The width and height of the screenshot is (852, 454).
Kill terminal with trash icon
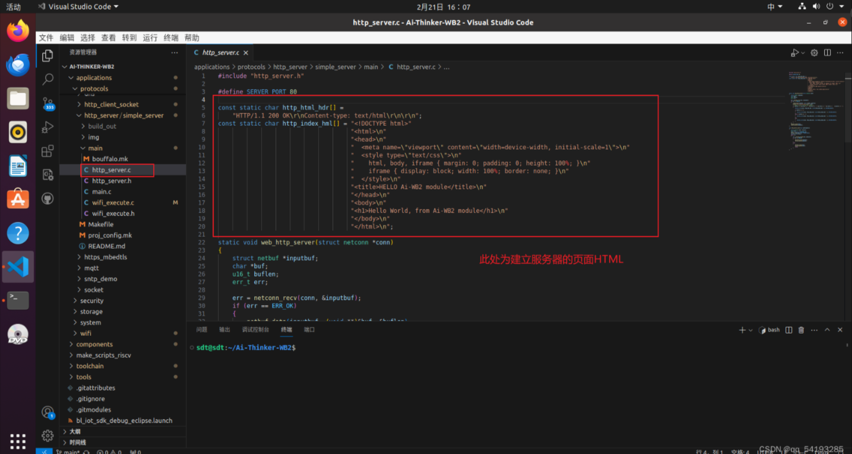click(802, 330)
